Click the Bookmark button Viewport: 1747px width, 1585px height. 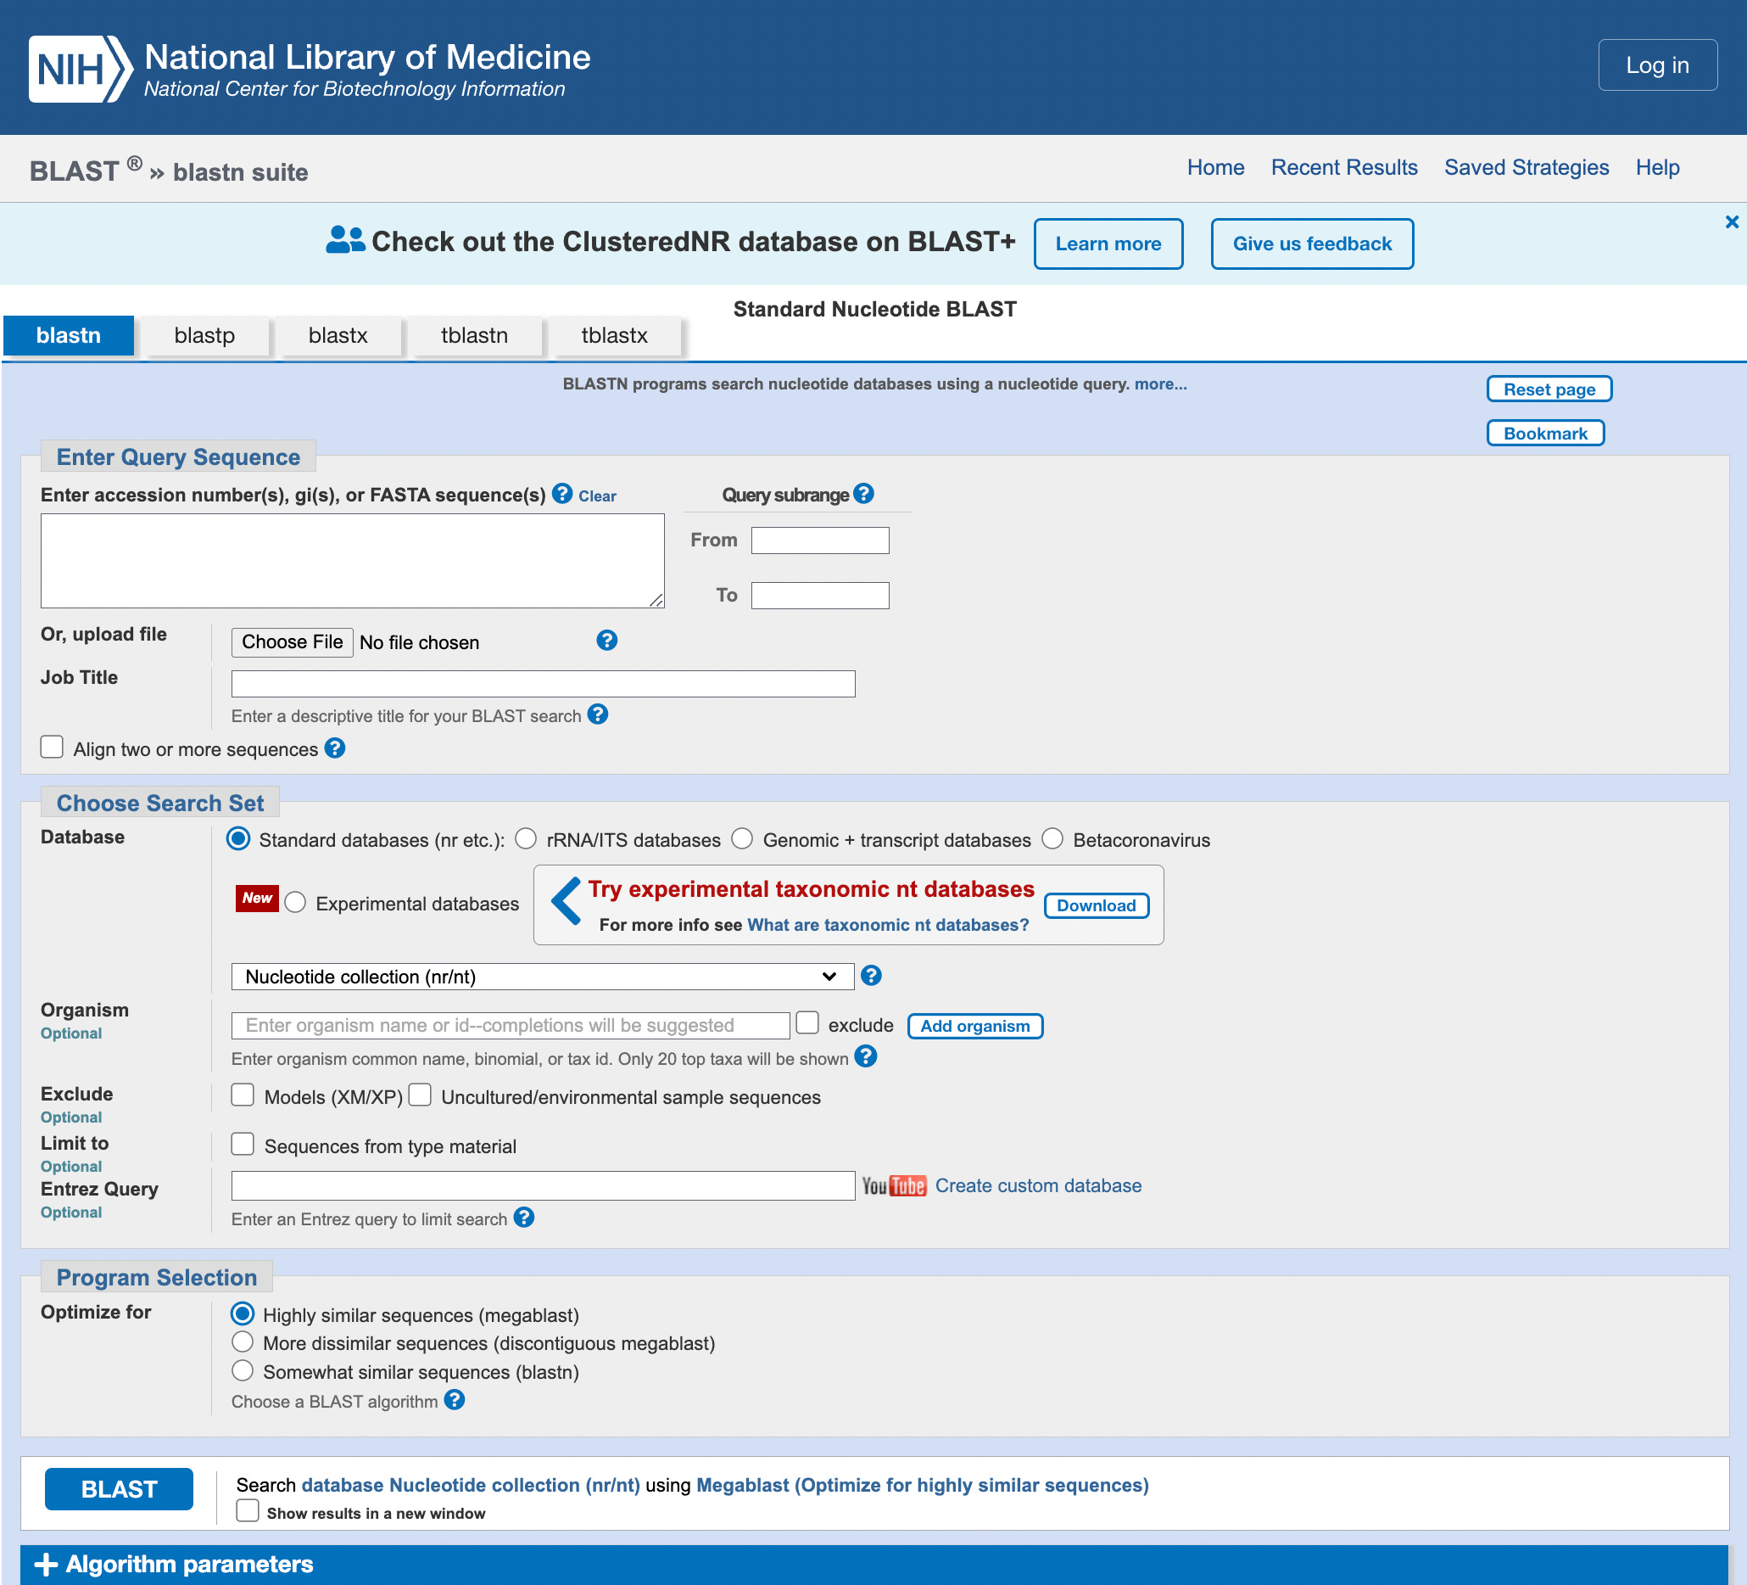pos(1545,433)
